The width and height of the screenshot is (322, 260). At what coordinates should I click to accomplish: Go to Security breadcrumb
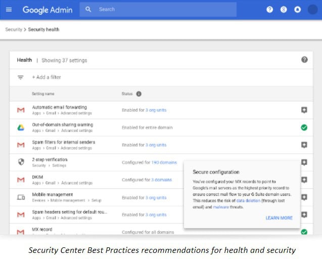click(x=14, y=29)
